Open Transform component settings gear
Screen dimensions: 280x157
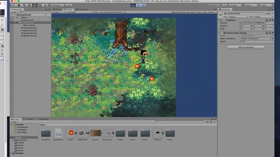pos(273,20)
